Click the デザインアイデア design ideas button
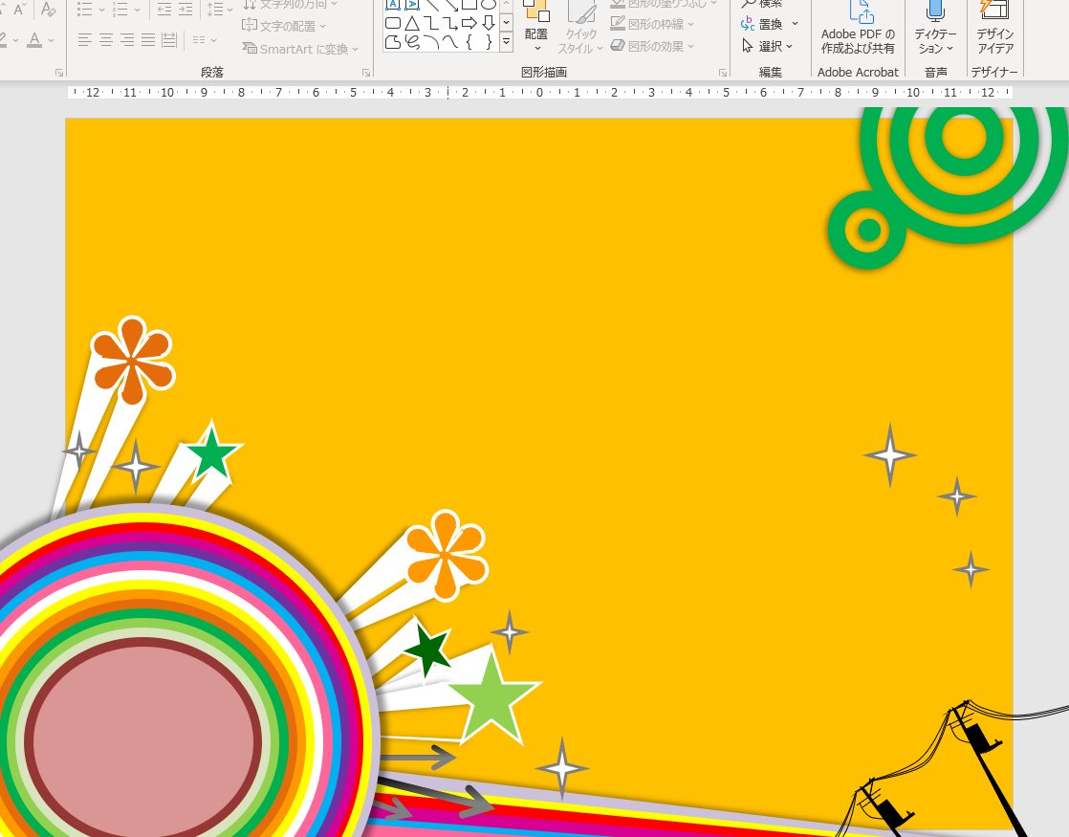 click(995, 28)
